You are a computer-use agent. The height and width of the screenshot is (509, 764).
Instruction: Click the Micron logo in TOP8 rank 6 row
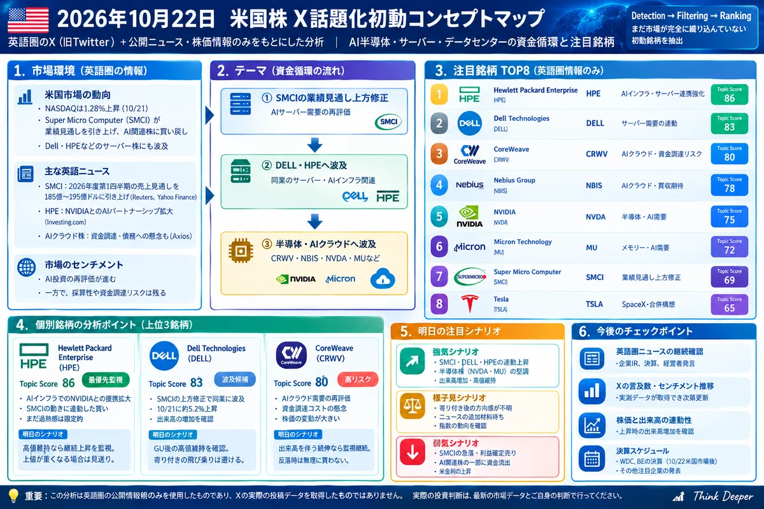(x=469, y=247)
